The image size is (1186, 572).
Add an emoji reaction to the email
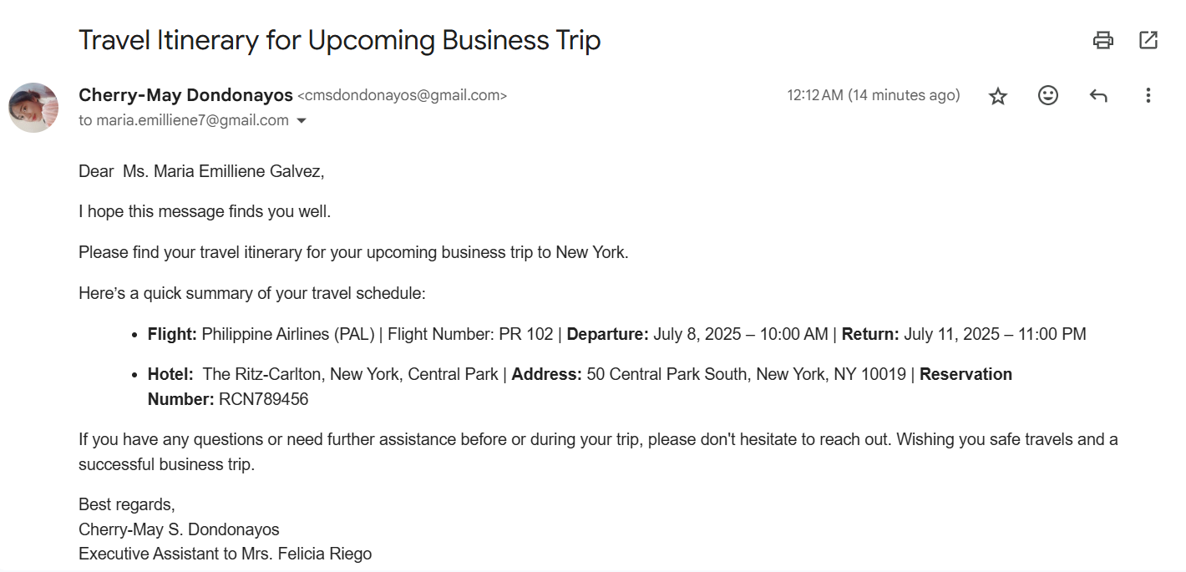tap(1047, 96)
